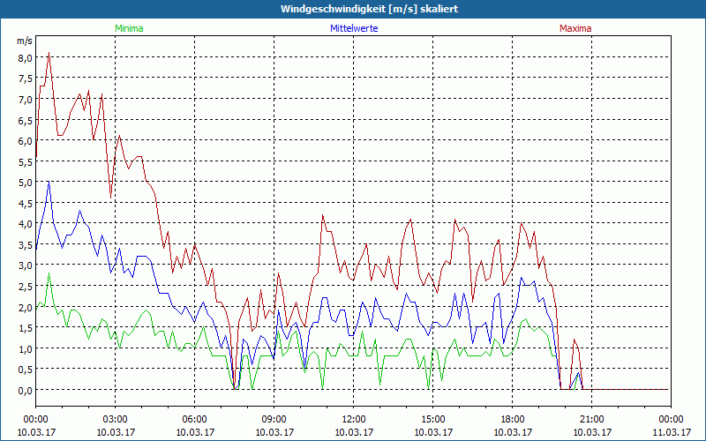The image size is (706, 441).
Task: Click the 2,0 y-axis value
Action: coord(26,307)
